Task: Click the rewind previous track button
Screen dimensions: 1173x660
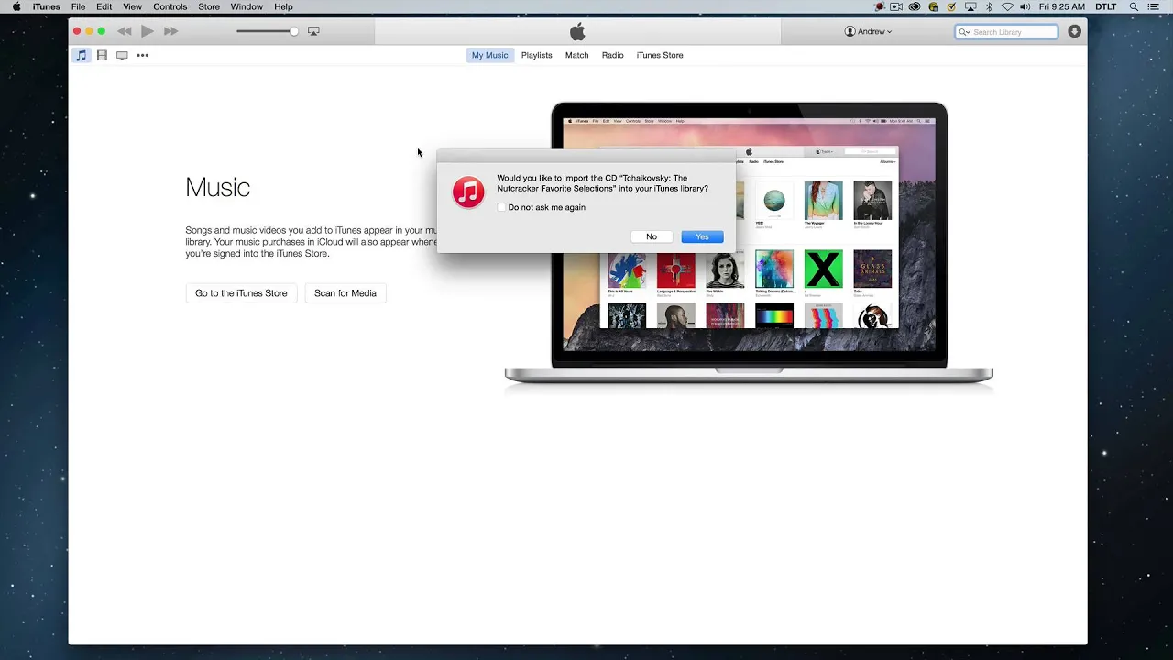Action: 125,31
